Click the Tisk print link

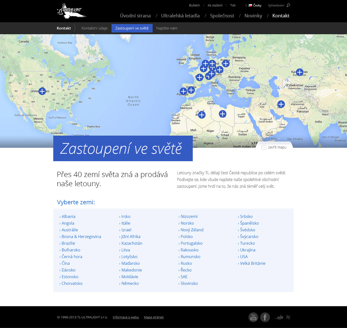[x=233, y=5]
